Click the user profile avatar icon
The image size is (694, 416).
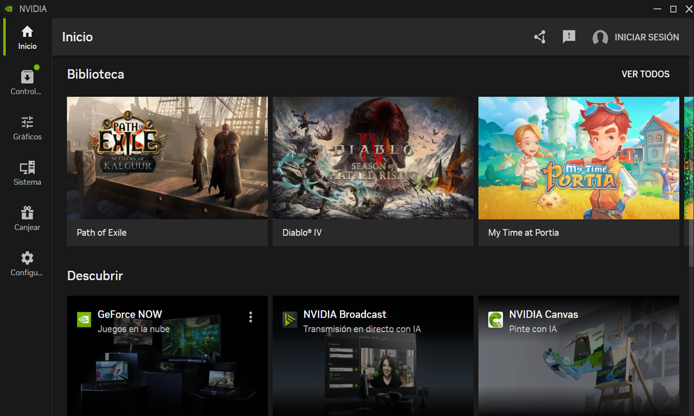pyautogui.click(x=600, y=37)
